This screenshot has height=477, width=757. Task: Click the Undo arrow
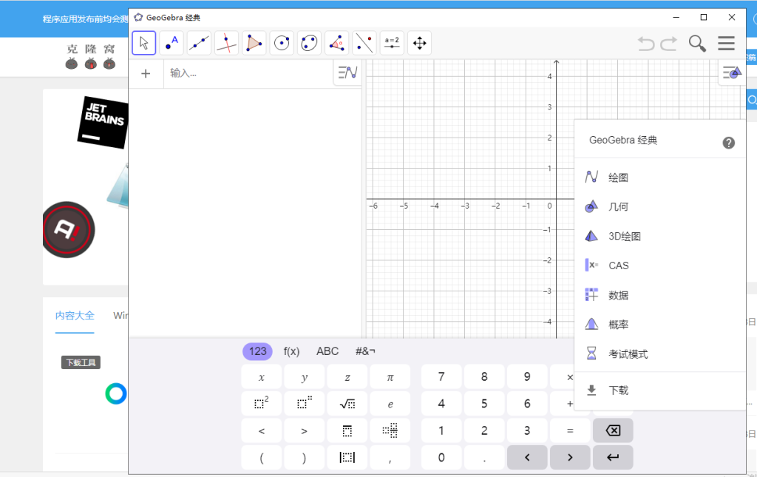click(646, 44)
